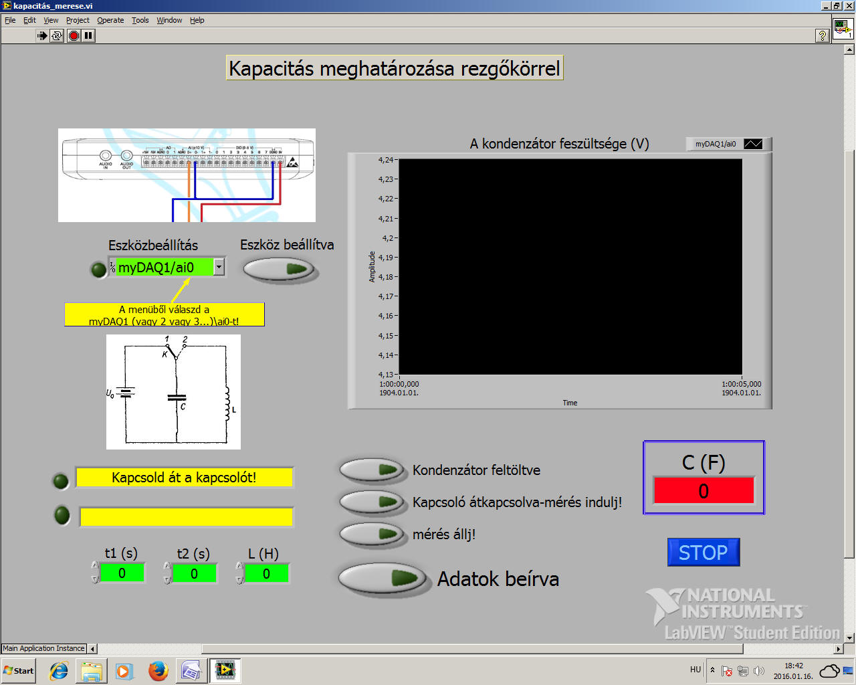Click the myDAQ1/ai0 plot legend sample
This screenshot has width=856, height=685.
click(x=753, y=144)
